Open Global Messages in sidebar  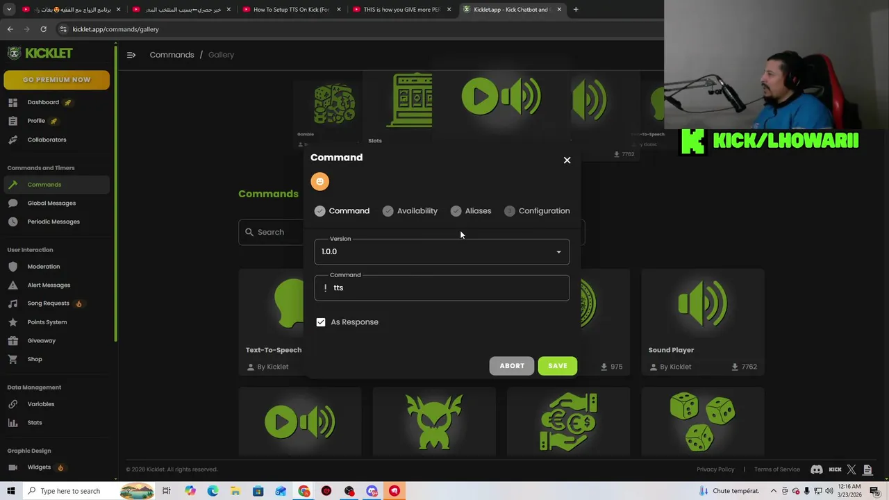(x=51, y=203)
